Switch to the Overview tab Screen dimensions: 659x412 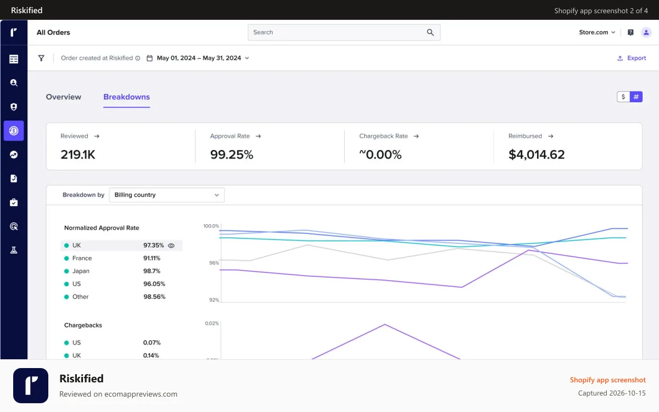64,97
